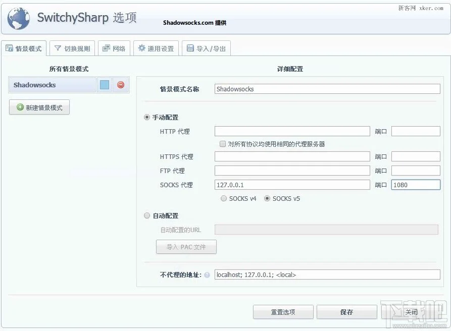451x331 pixels.
Task: Click the blue color swatch for Shadowsocks profile
Action: click(x=105, y=85)
